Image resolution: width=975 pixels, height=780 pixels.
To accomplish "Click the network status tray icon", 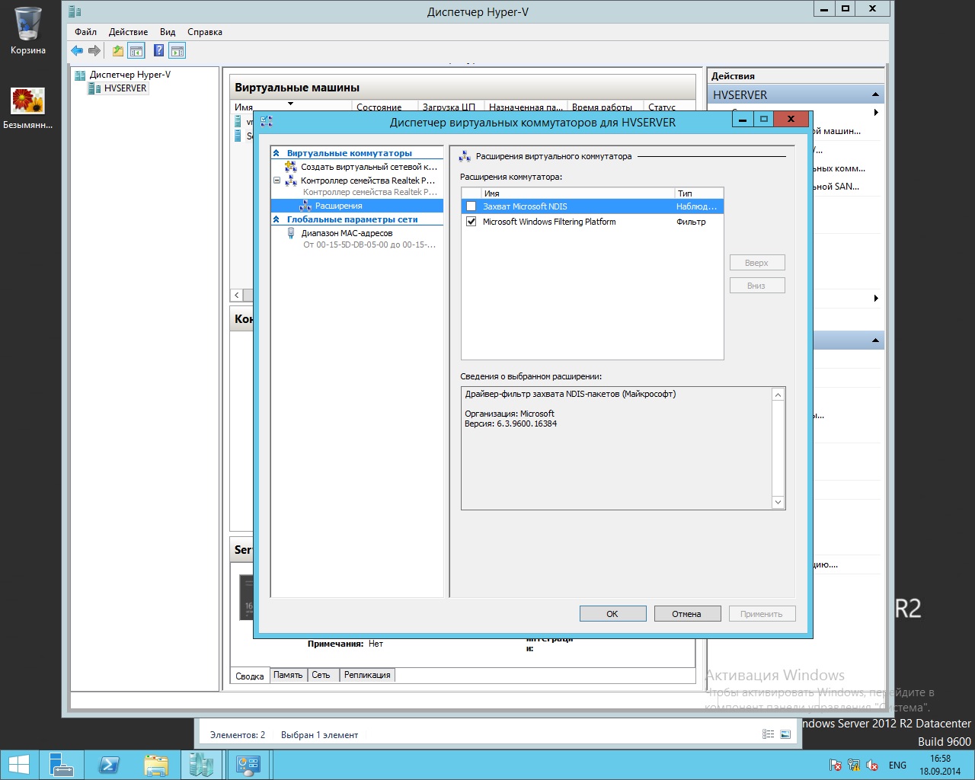I will pyautogui.click(x=854, y=765).
